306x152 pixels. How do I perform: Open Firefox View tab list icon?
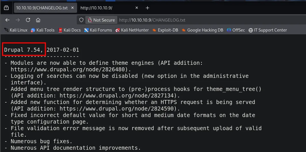(6, 8)
